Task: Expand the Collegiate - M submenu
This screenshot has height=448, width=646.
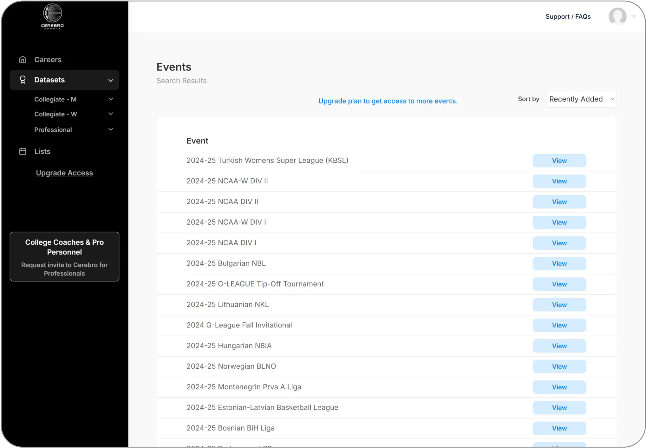Action: 111,99
